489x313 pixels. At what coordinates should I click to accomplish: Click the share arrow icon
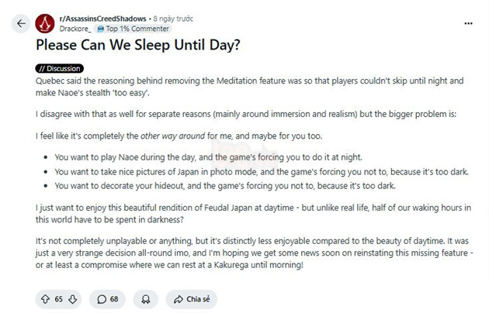point(179,299)
